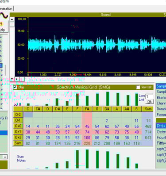Click the waveform scroll up arrow
The height and width of the screenshot is (176, 166).
coord(12,19)
